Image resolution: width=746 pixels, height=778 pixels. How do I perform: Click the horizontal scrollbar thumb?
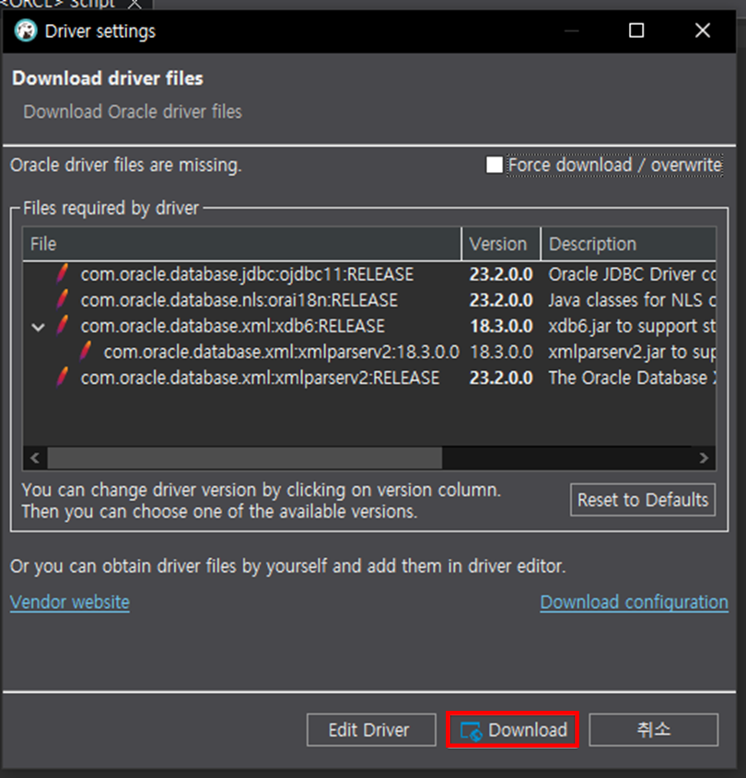coord(245,458)
